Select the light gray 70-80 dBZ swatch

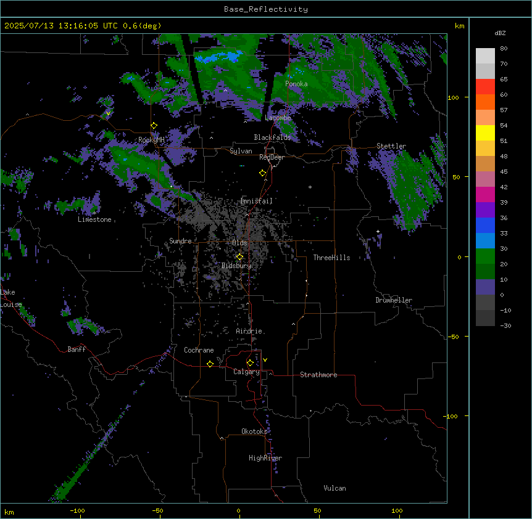coord(485,56)
